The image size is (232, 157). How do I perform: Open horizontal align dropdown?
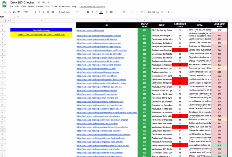(125, 12)
